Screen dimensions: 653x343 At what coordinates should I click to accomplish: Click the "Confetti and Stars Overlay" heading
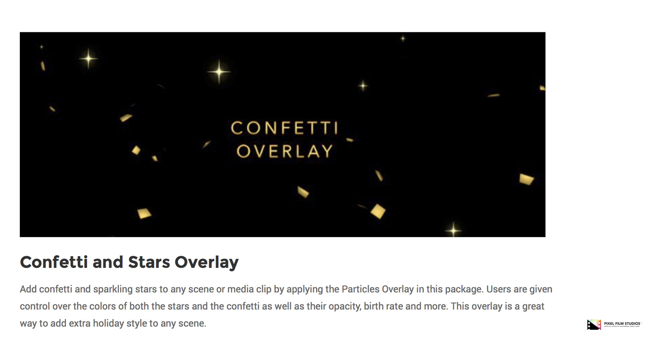129,262
